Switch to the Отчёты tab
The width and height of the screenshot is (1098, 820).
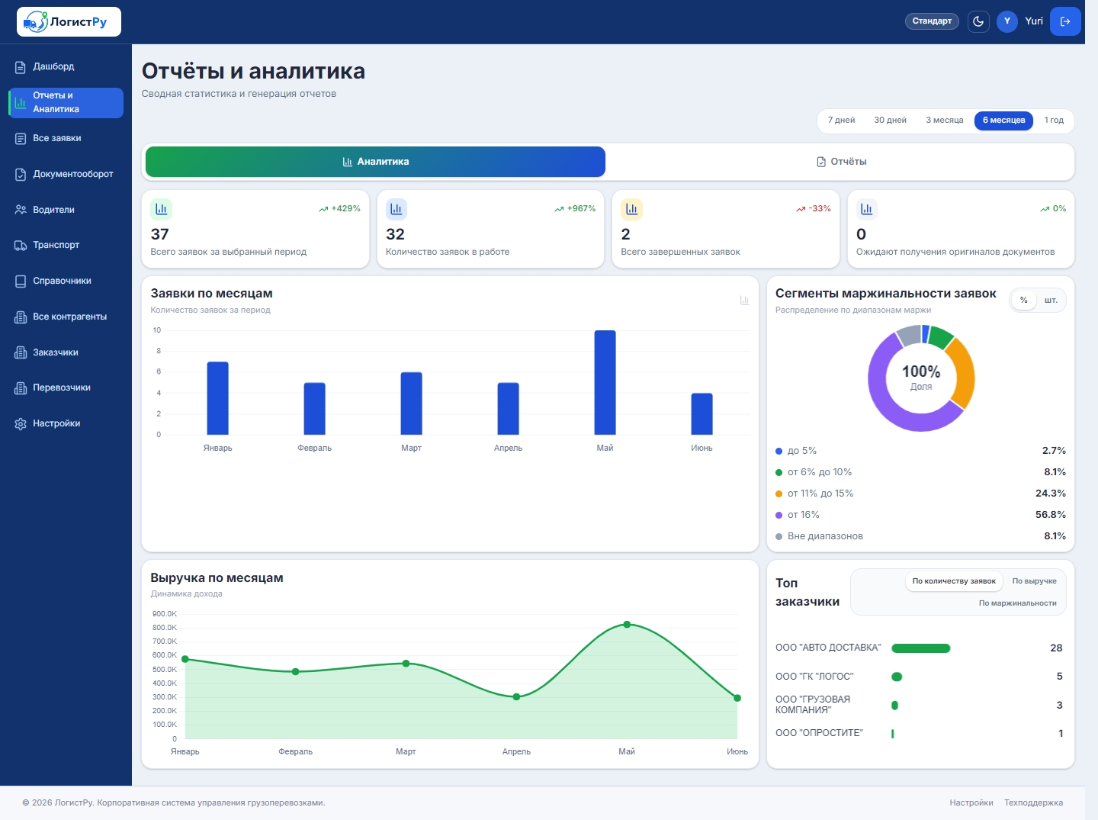(x=841, y=162)
